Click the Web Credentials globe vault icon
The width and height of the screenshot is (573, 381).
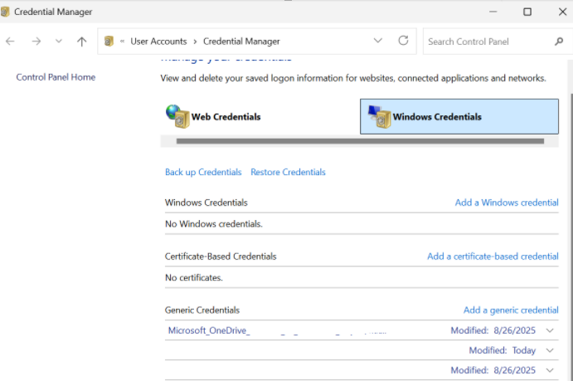(x=177, y=116)
